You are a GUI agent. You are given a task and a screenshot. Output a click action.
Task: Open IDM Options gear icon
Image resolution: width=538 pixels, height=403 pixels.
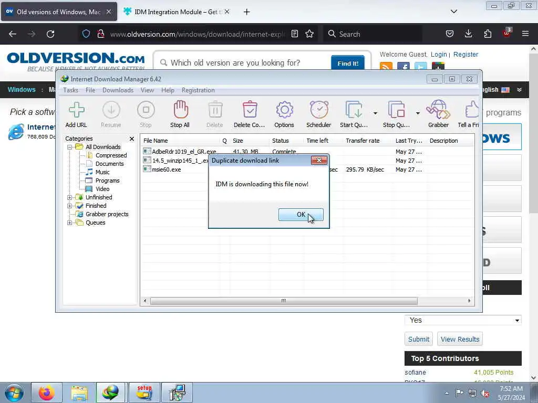[284, 114]
